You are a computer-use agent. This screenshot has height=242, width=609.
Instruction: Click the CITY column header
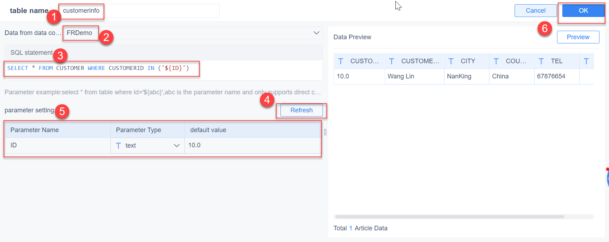point(466,61)
